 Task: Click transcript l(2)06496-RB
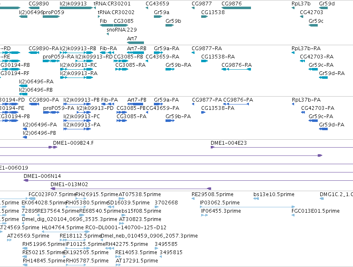(x=36, y=90)
